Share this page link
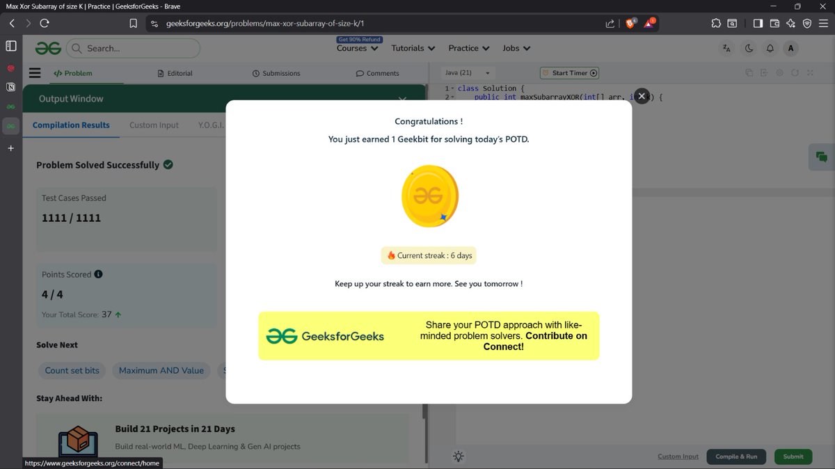Screen dimensions: 835x469 (610, 23)
